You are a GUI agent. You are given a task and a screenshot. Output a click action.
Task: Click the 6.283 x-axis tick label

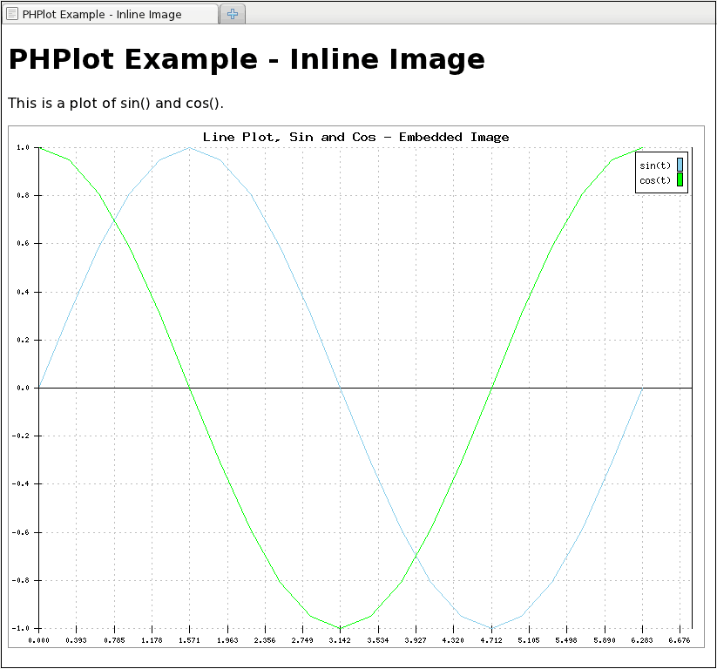click(x=641, y=640)
